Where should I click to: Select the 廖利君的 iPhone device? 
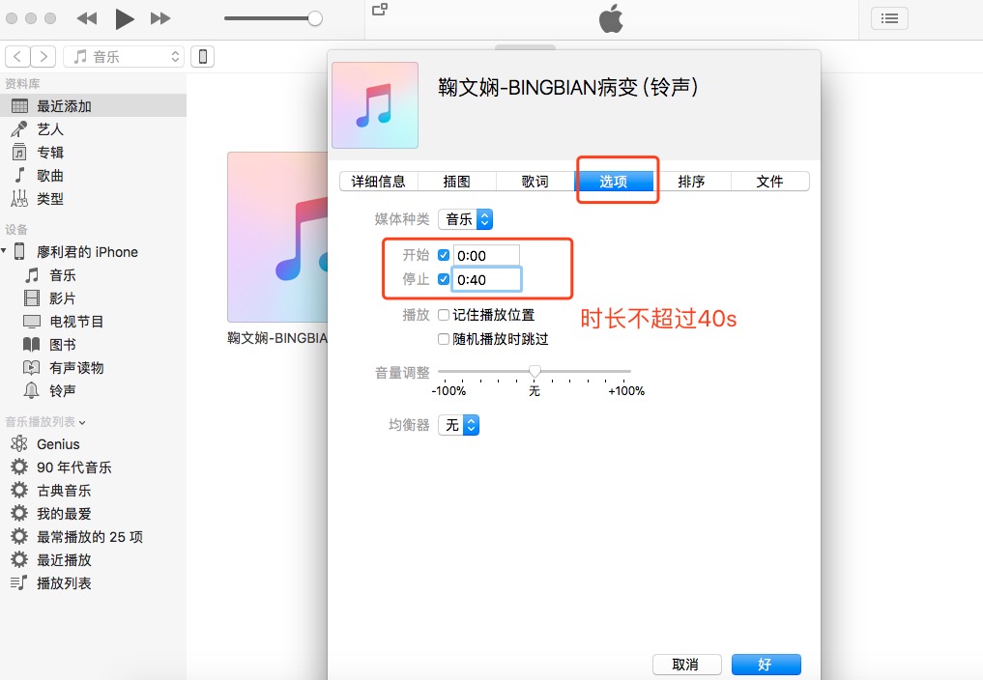coord(87,252)
